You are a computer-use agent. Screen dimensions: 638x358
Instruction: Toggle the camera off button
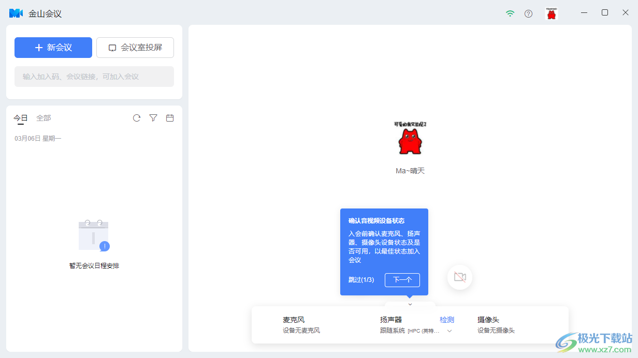(460, 277)
